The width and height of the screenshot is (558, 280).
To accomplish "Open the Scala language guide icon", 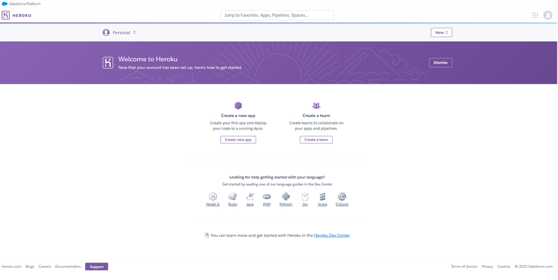I will click(323, 197).
